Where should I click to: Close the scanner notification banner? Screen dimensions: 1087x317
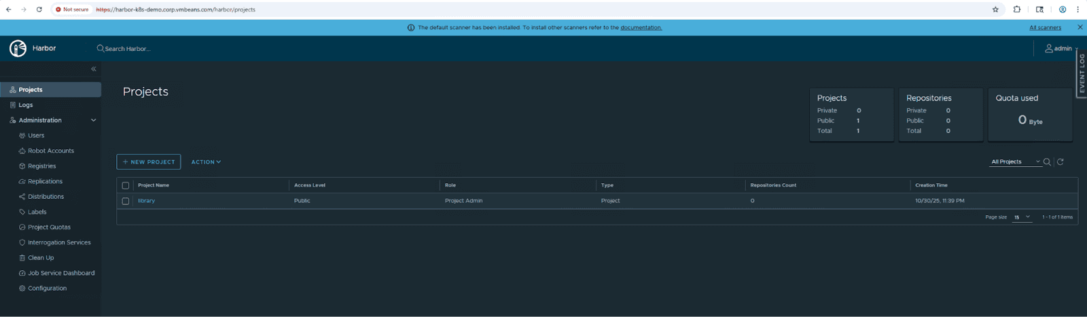point(1080,27)
